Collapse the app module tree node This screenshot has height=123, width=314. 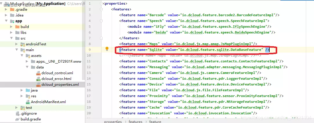pyautogui.click(x=6, y=21)
